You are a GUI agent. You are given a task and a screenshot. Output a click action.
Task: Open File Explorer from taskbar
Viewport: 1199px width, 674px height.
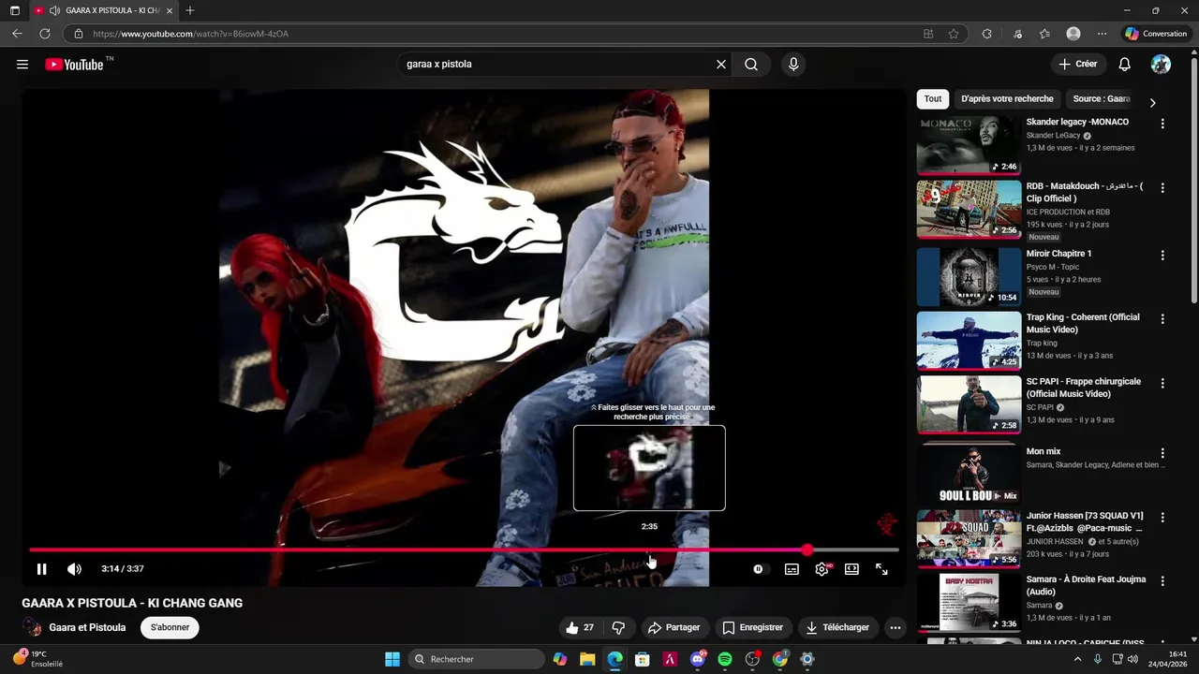click(587, 659)
